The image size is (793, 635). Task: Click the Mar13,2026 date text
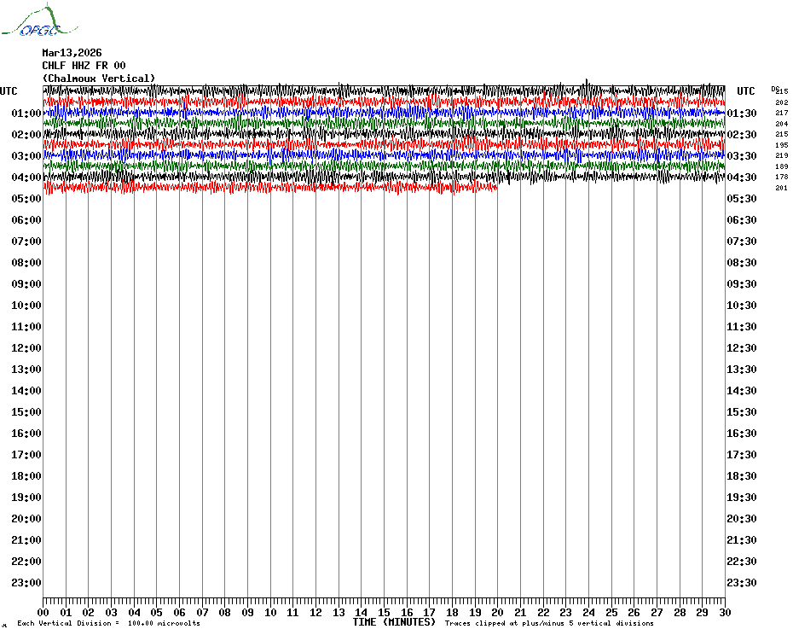tap(72, 53)
